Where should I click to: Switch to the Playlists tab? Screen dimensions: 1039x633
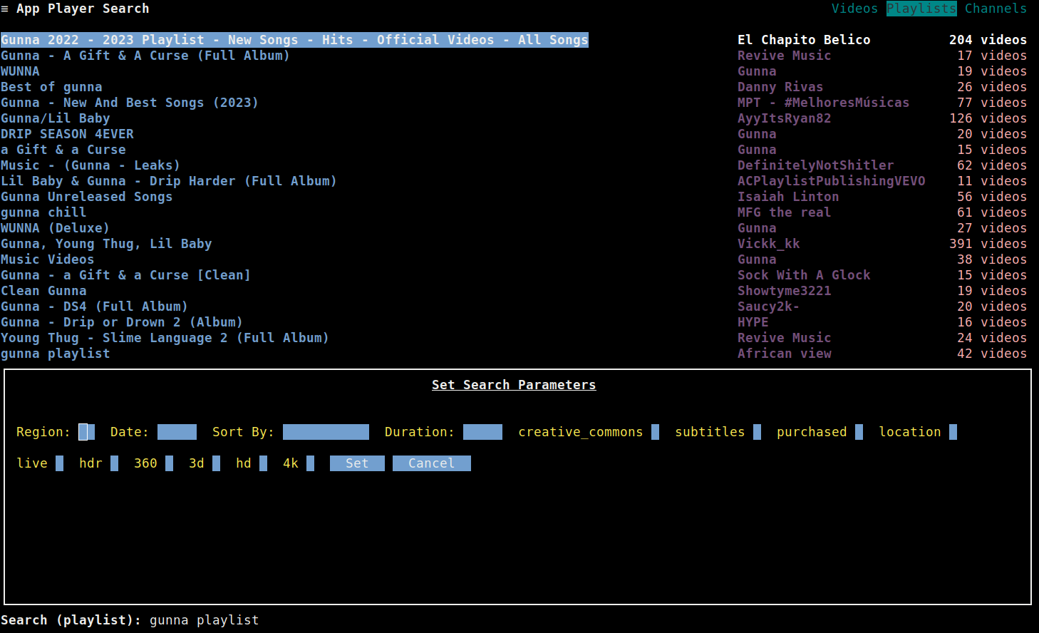point(921,9)
